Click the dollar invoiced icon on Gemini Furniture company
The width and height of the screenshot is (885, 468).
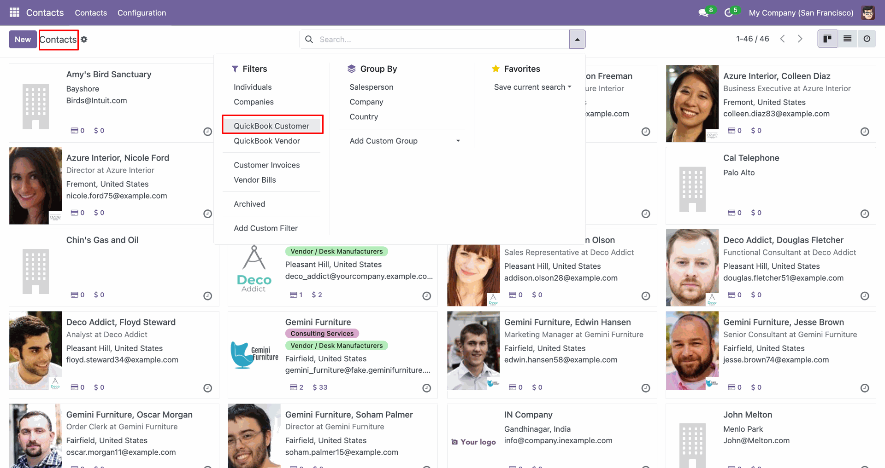pos(315,387)
